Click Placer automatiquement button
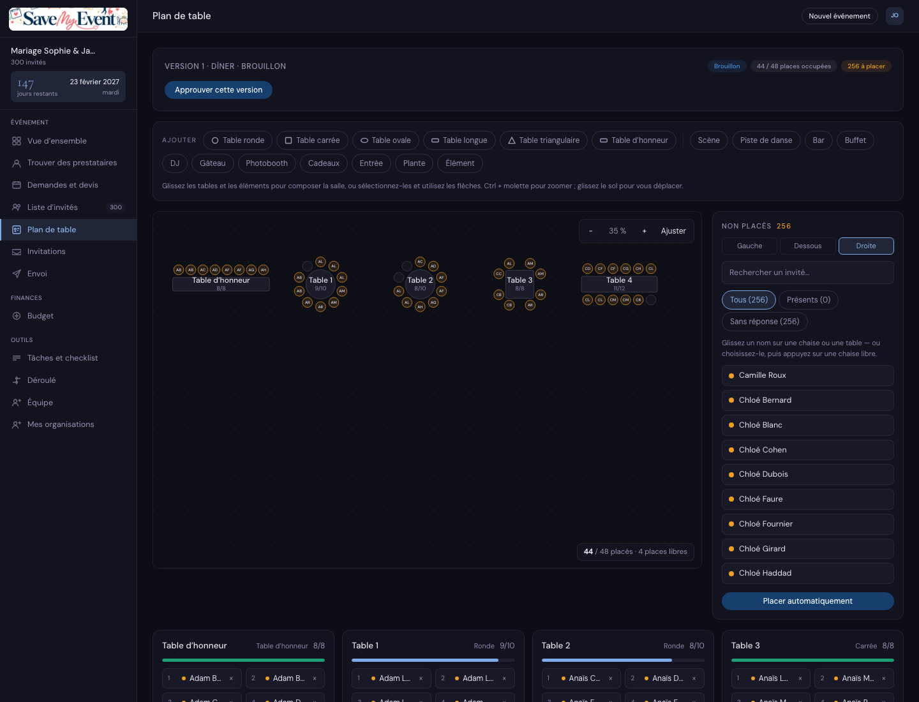The height and width of the screenshot is (702, 919). click(807, 601)
